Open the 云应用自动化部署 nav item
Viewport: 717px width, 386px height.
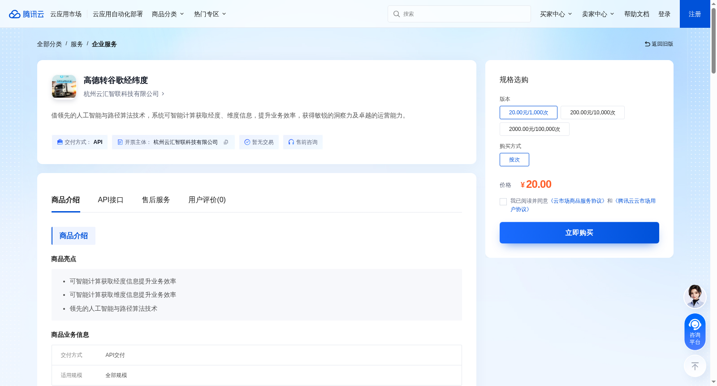(118, 14)
